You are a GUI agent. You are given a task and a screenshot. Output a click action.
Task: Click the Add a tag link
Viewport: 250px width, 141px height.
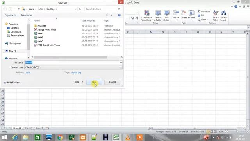76,72
